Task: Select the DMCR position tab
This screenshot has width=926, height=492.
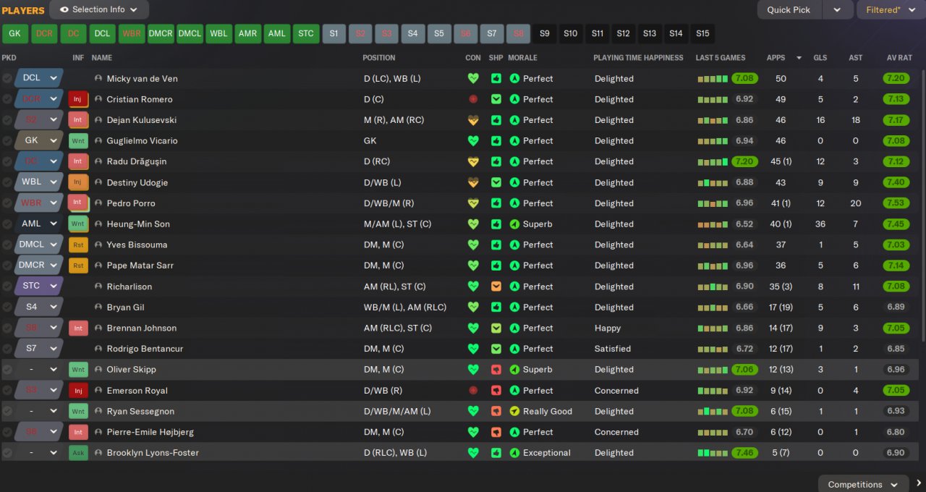Action: [x=161, y=33]
